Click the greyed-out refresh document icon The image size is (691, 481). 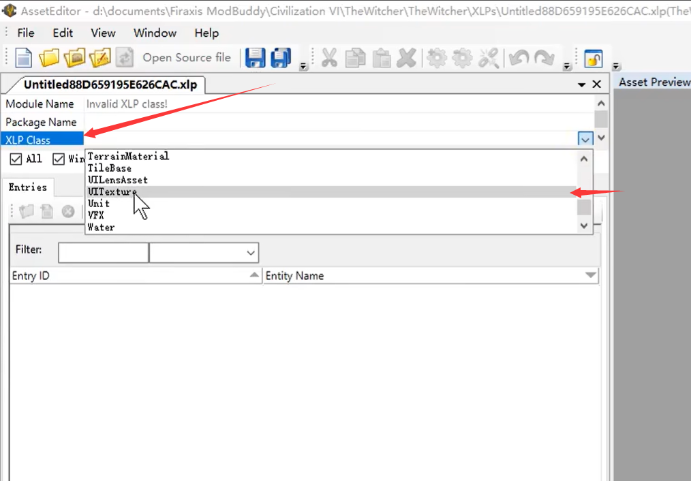tap(125, 58)
